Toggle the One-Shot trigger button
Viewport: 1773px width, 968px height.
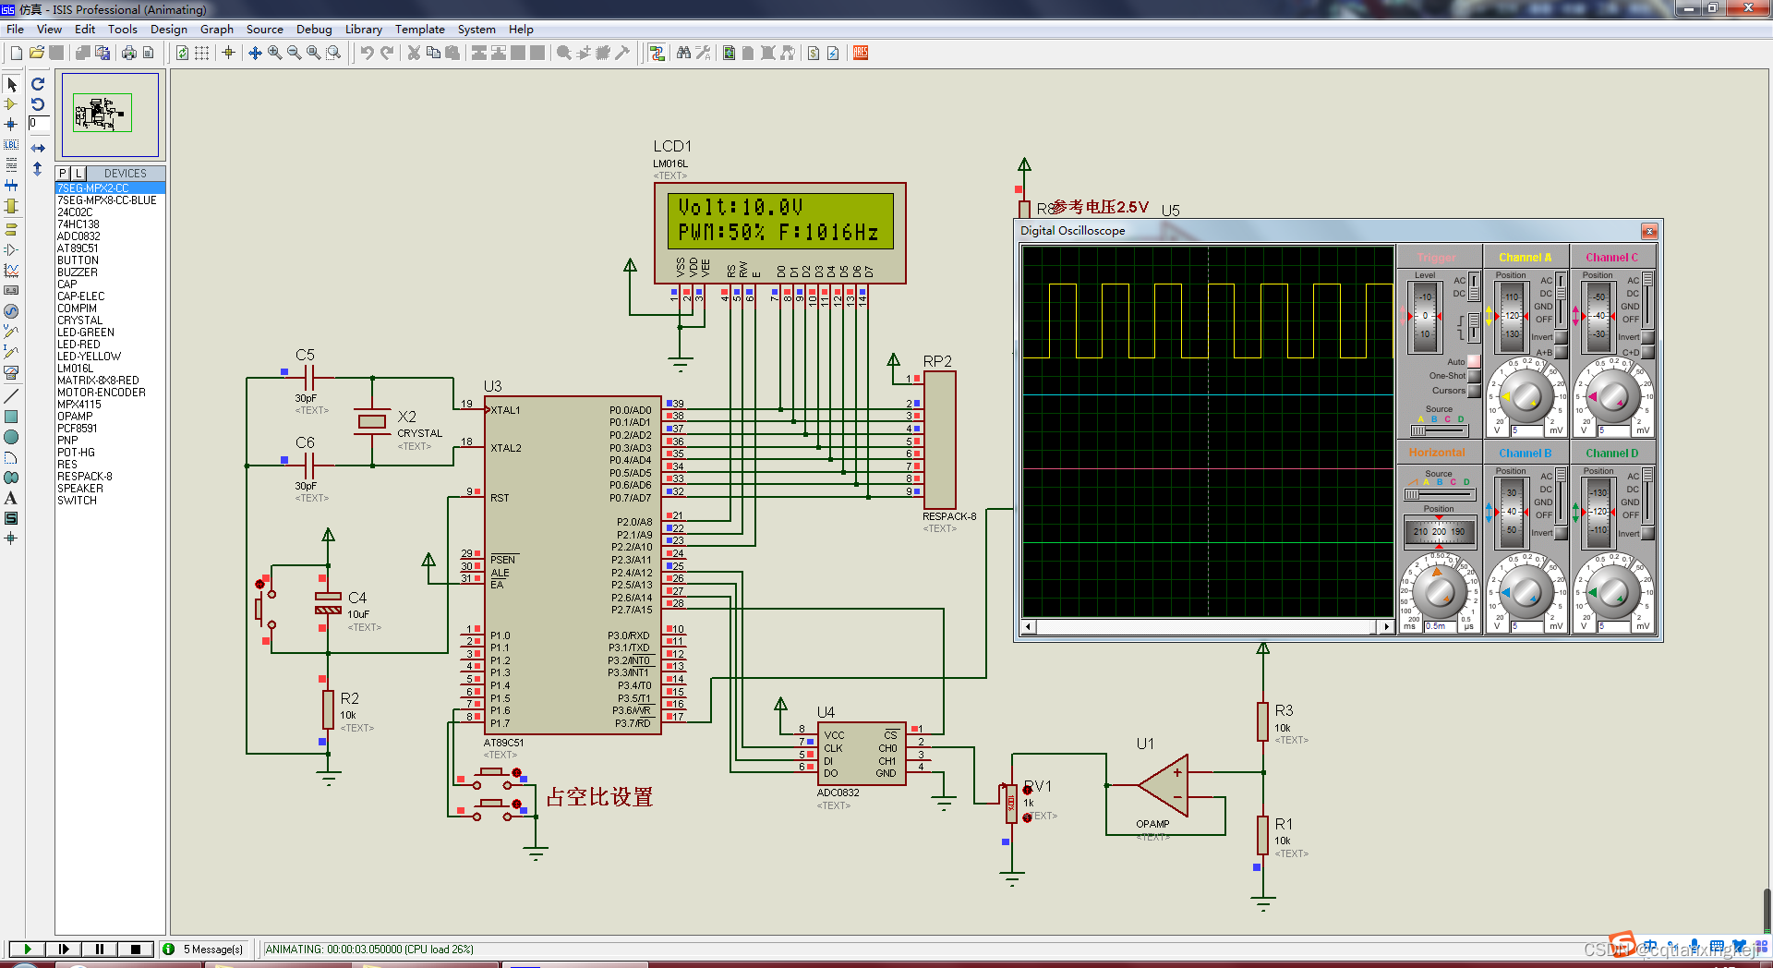click(1474, 376)
